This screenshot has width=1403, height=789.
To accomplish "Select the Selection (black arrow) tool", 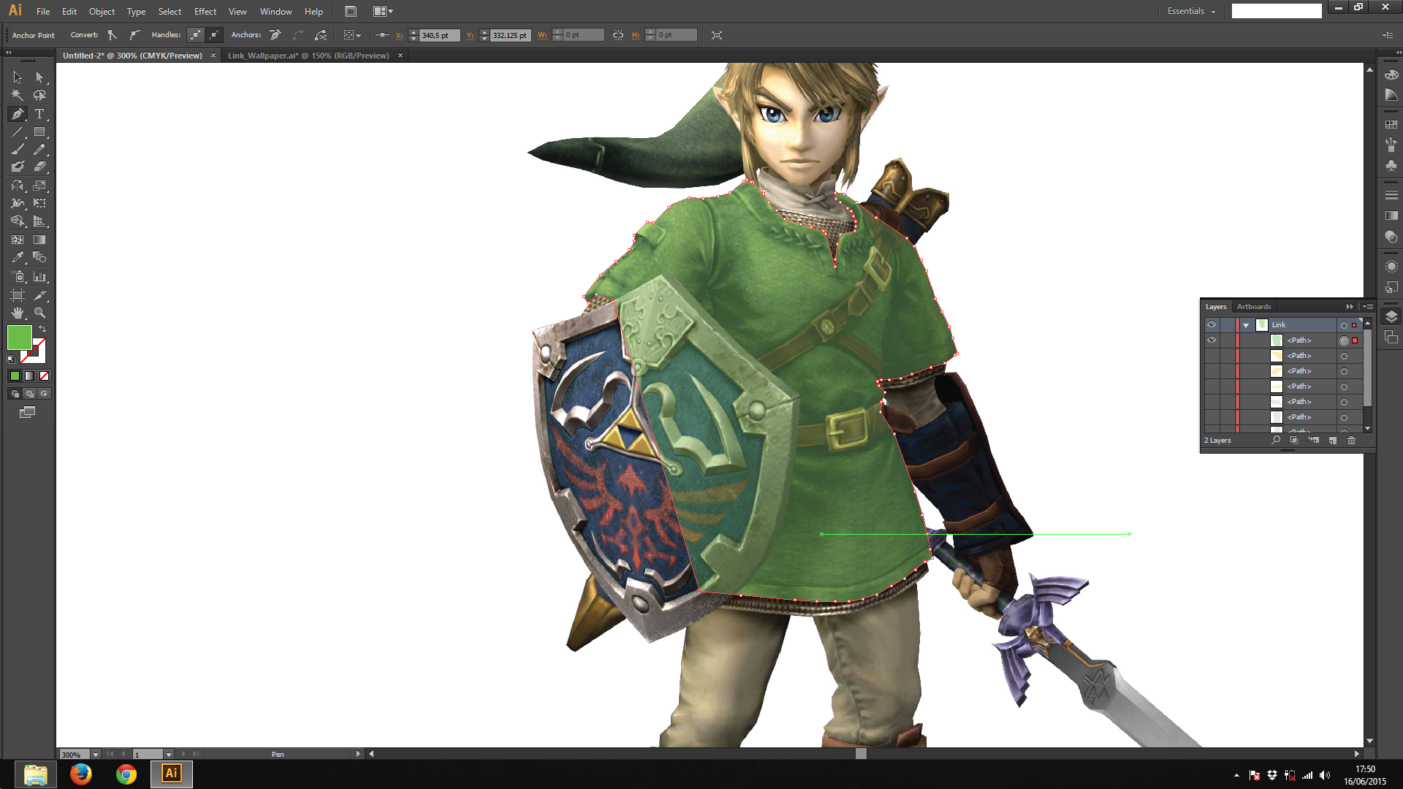I will 17,77.
